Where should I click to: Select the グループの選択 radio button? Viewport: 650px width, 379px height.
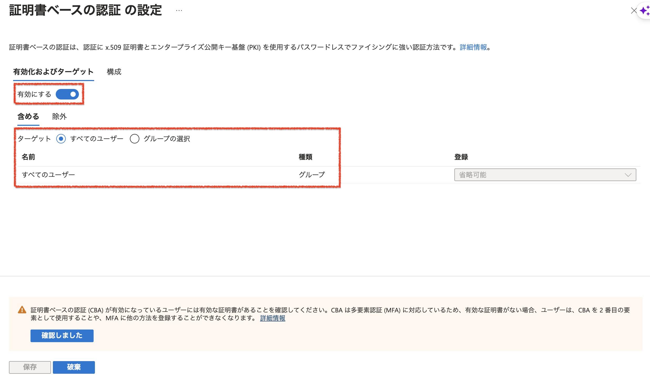tap(135, 139)
